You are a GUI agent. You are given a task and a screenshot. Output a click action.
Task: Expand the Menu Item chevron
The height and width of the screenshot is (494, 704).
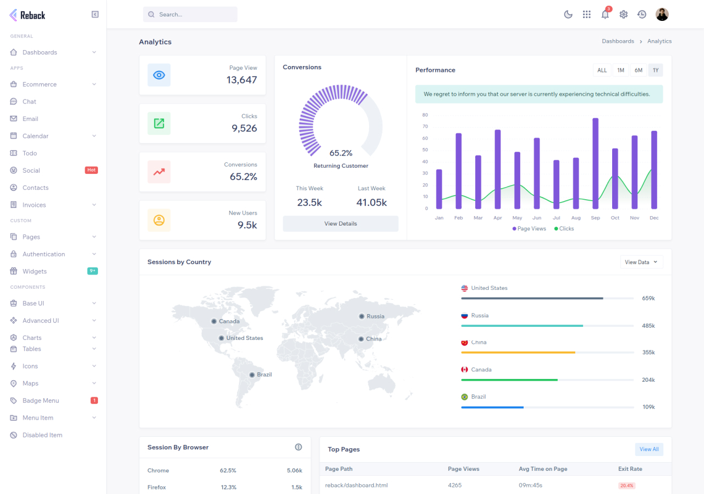(x=94, y=418)
